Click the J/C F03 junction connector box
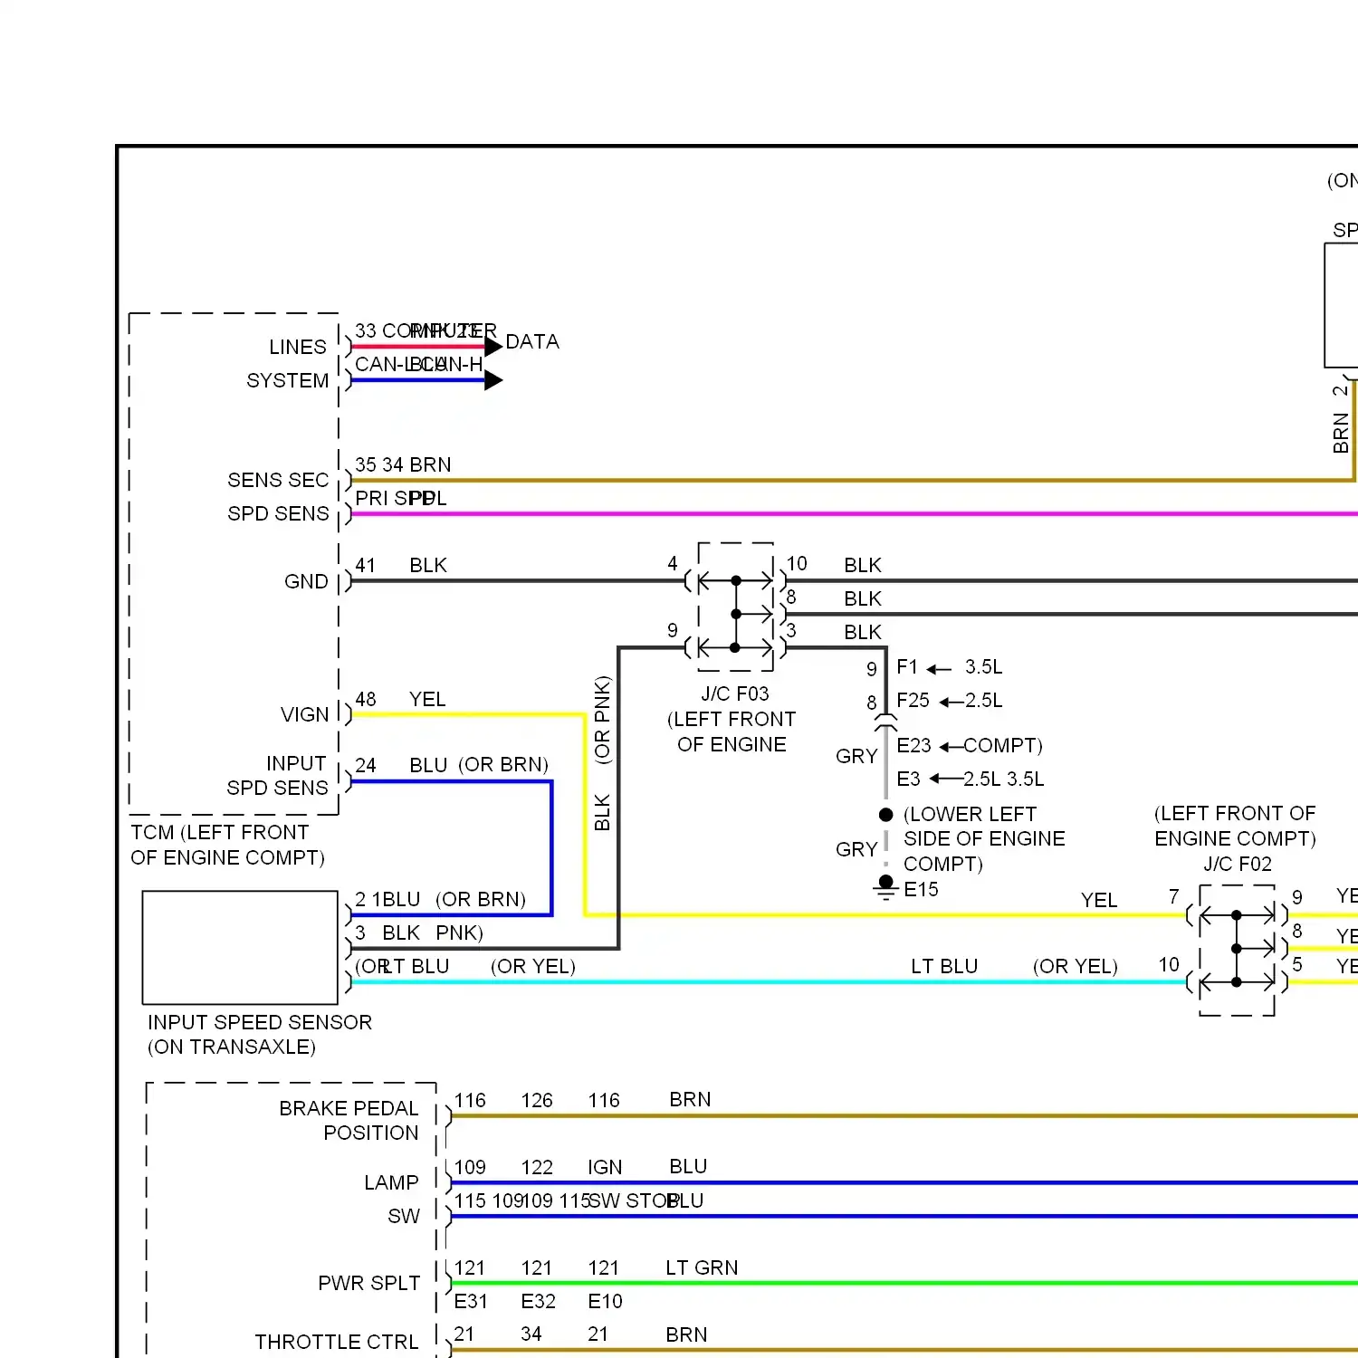The image size is (1358, 1358). click(x=736, y=607)
